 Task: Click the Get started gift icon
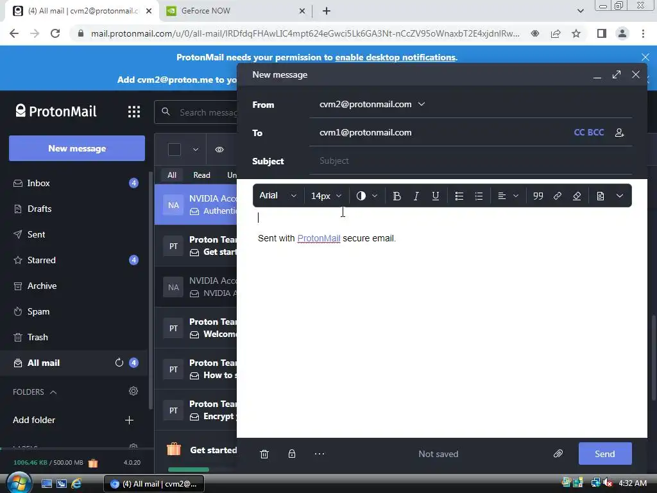173,449
